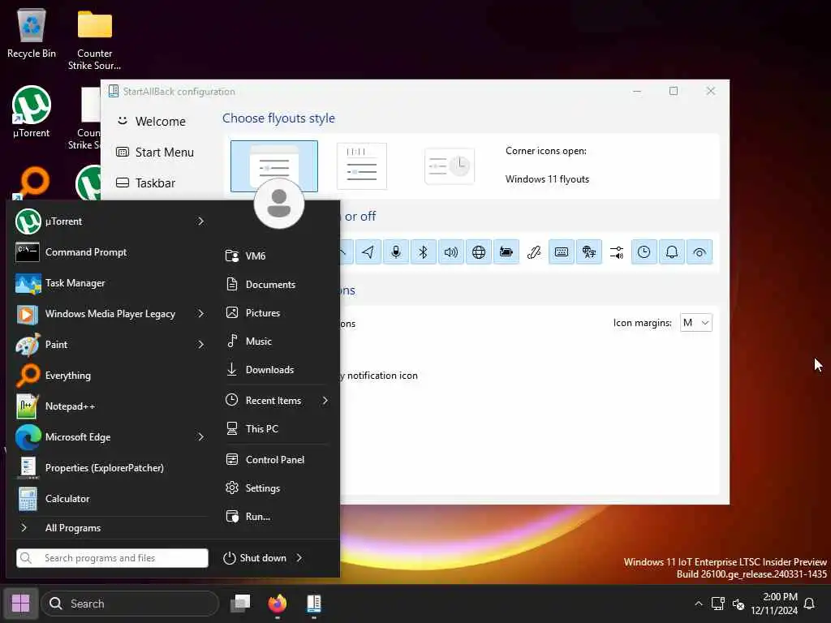Viewport: 831px width, 623px height.
Task: Expand µTorrent jump list arrow
Action: coord(200,221)
